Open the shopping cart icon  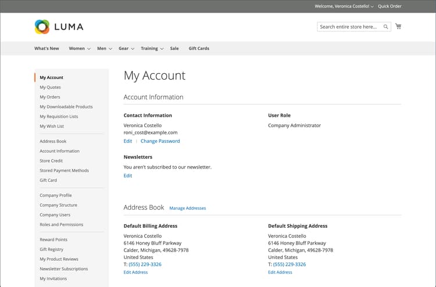click(398, 26)
